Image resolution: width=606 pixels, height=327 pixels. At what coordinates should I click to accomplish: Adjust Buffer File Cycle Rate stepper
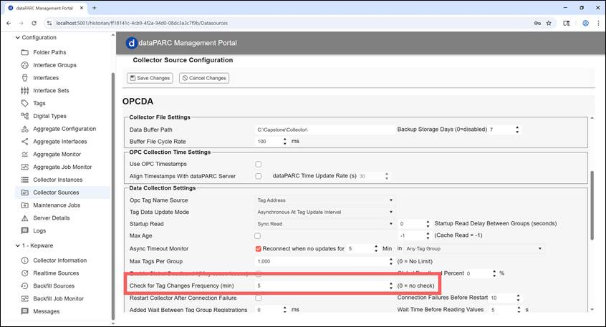285,141
